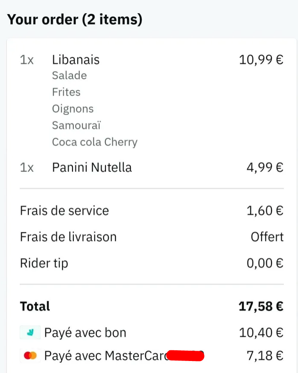Click the Coca cola Cherry option
Image resolution: width=298 pixels, height=373 pixels.
(x=95, y=142)
